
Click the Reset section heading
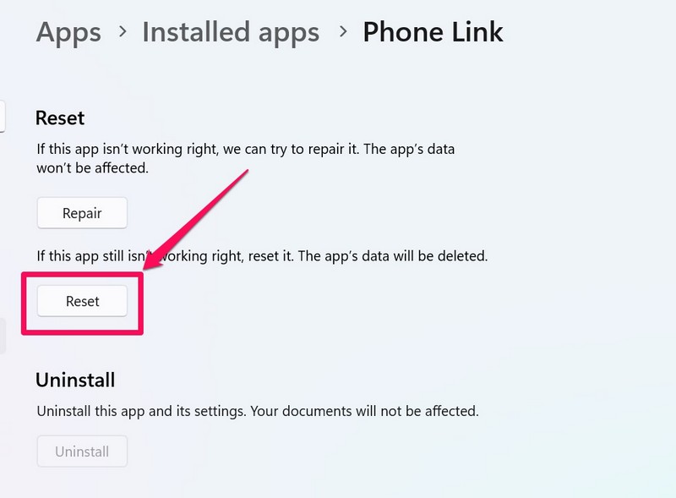click(60, 118)
